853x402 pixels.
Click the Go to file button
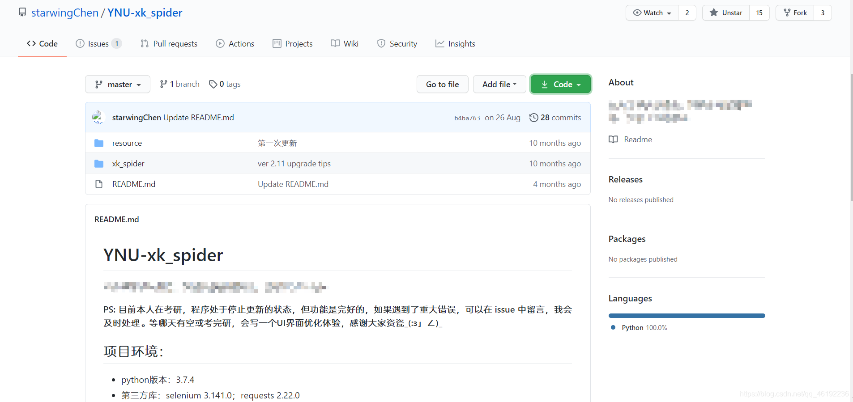[x=442, y=84]
